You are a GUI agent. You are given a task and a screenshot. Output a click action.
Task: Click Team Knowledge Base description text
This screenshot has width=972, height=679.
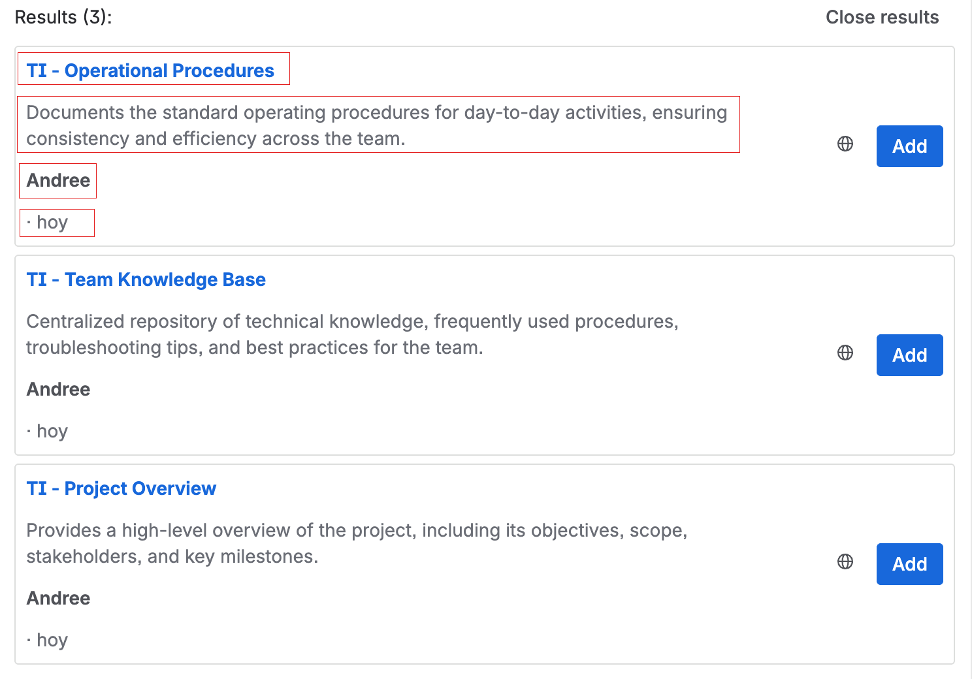(x=353, y=334)
